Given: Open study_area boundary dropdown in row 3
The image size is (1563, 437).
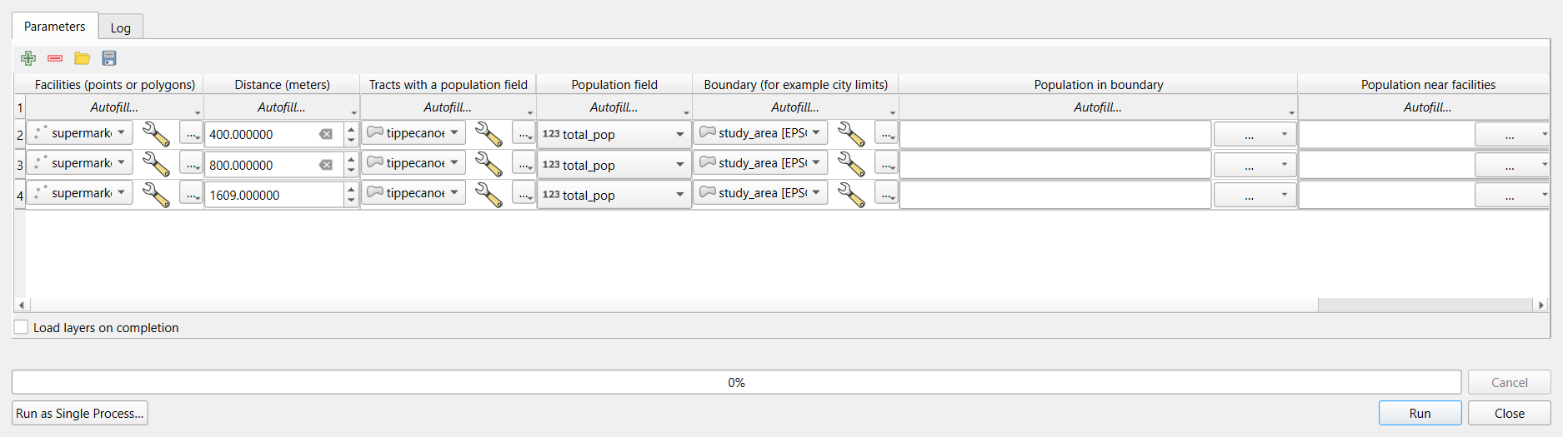Looking at the screenshot, I should [761, 163].
